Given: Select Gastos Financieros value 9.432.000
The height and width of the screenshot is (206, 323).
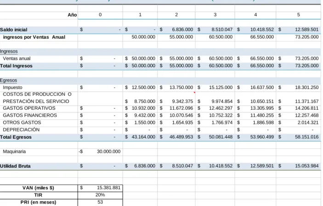Looking at the screenshot, I should coord(145,115).
